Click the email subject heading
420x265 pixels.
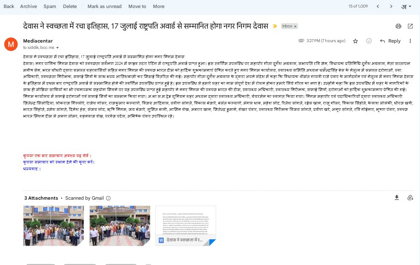pos(146,26)
